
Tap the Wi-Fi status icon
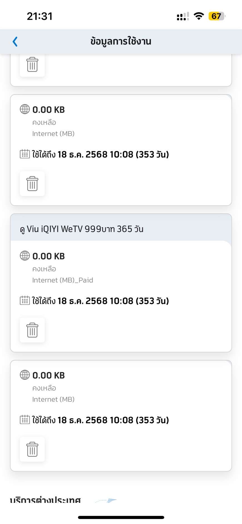point(199,16)
